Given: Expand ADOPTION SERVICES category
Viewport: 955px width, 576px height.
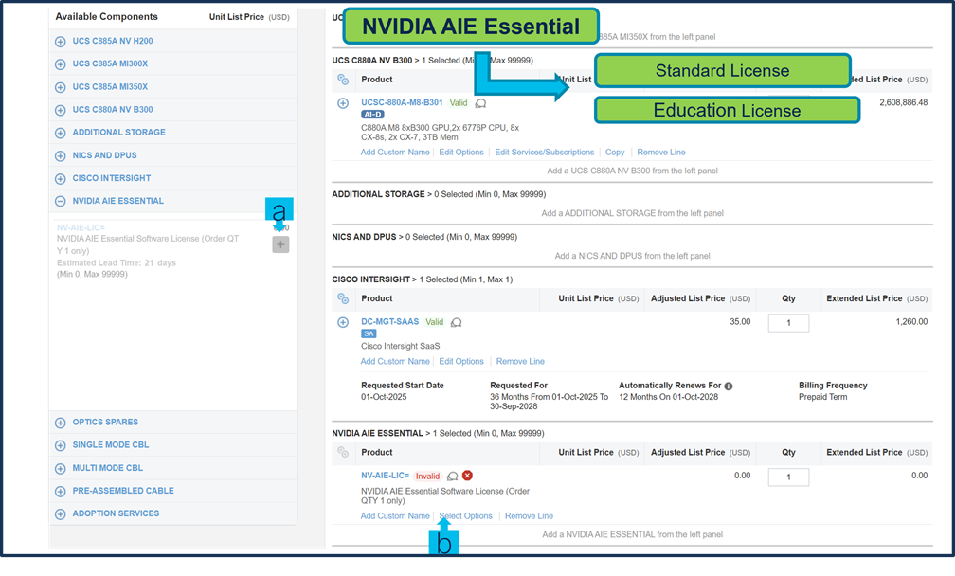Looking at the screenshot, I should point(61,513).
